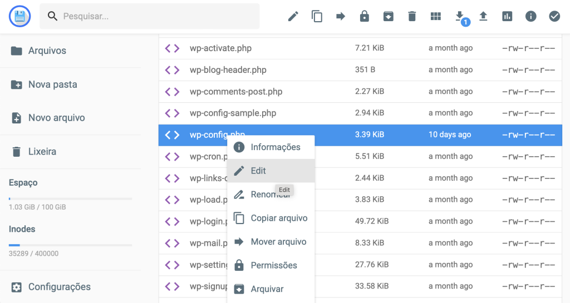Choose Renomear in context menu
Screen dimensions: 570x303
pyautogui.click(x=271, y=195)
